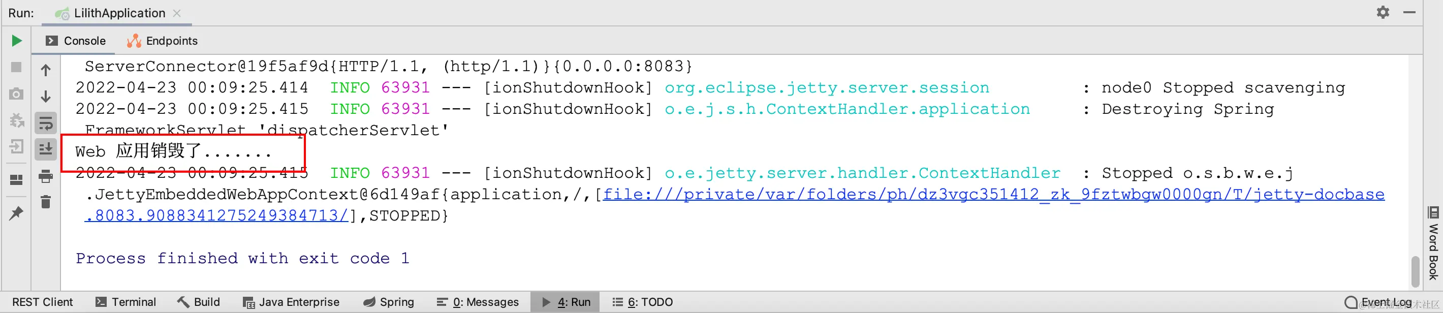Click the bug and gear icon in the left strip
The image size is (1443, 313).
coord(17,120)
